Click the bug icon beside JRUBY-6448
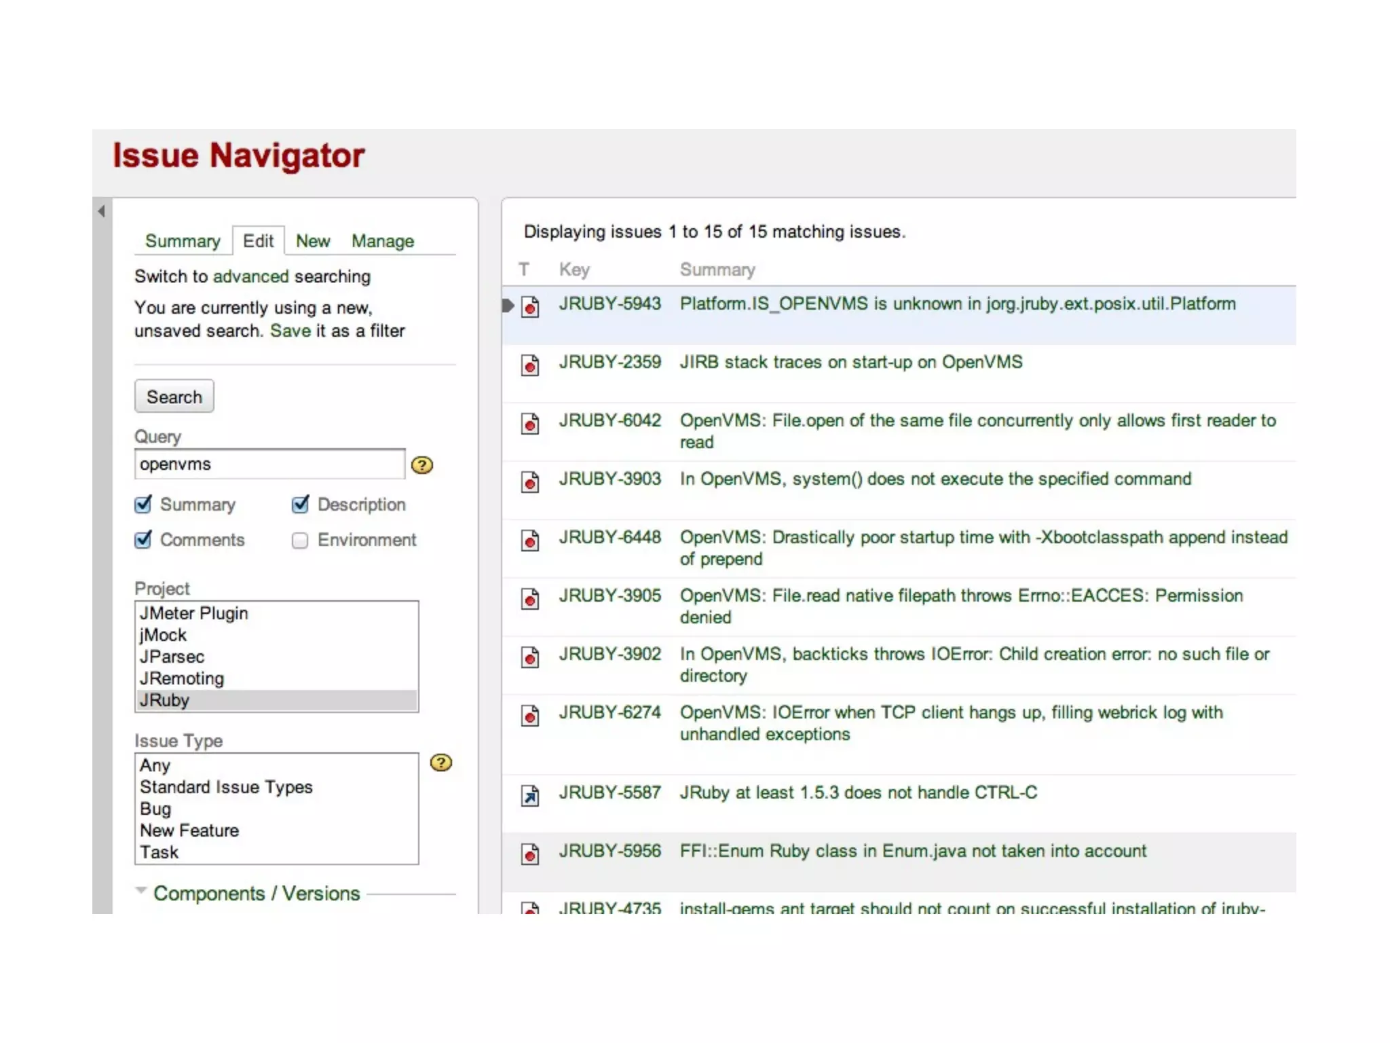Image resolution: width=1390 pixels, height=1043 pixels. 530,541
